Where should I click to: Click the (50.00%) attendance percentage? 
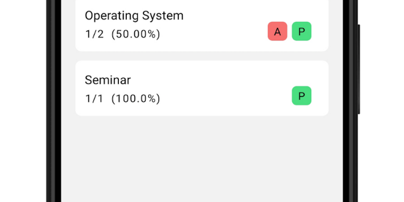pos(136,34)
